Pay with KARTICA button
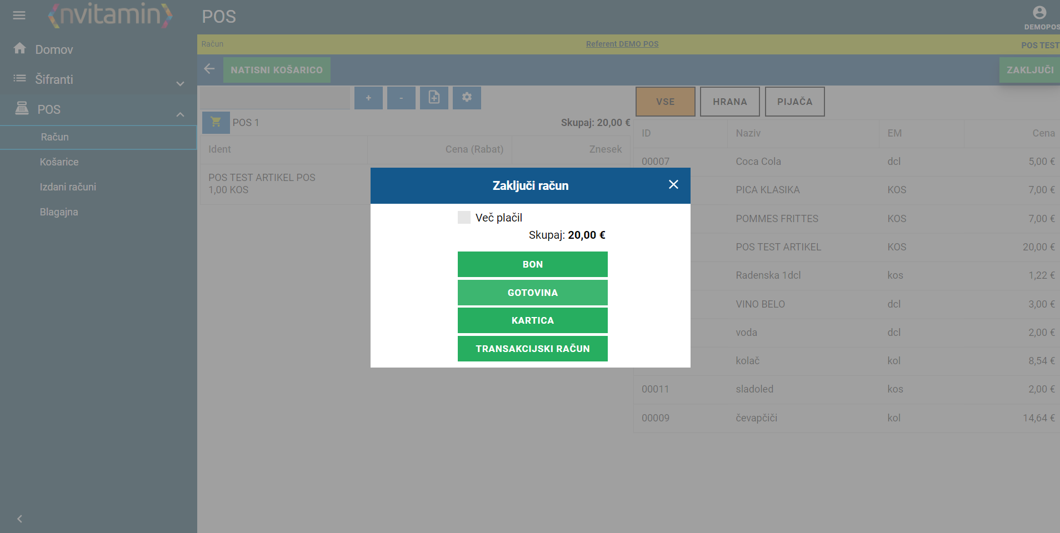Image resolution: width=1060 pixels, height=533 pixels. point(533,320)
